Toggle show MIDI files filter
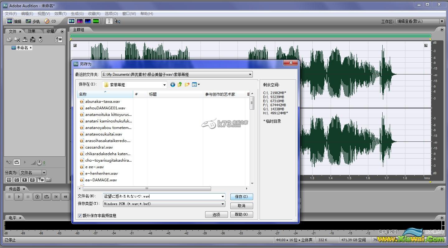This screenshot has height=248, width=448. point(32,180)
